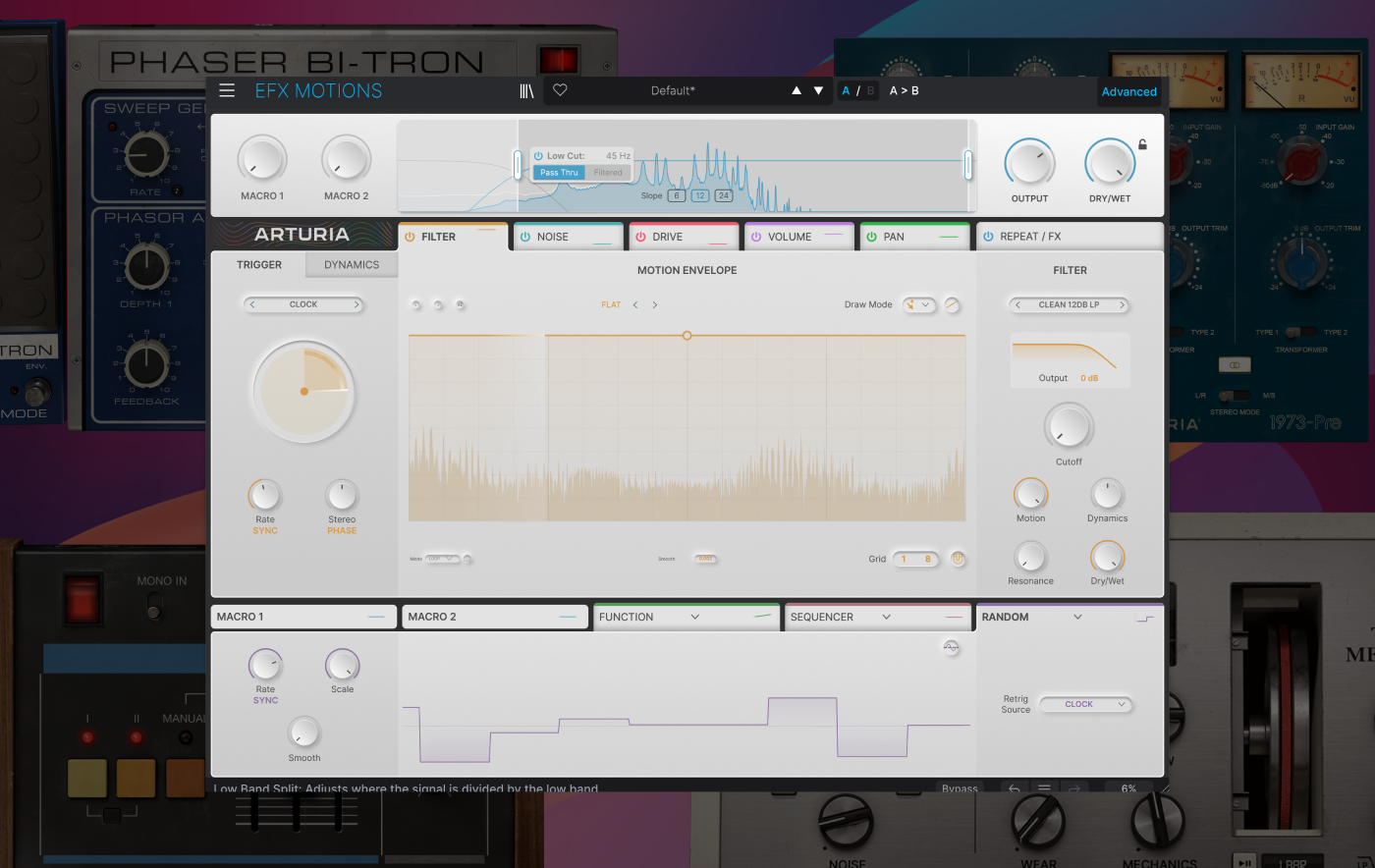Screen dimensions: 1375x868
Task: Click the waveform polarity icon in Random panel
Action: (x=951, y=647)
